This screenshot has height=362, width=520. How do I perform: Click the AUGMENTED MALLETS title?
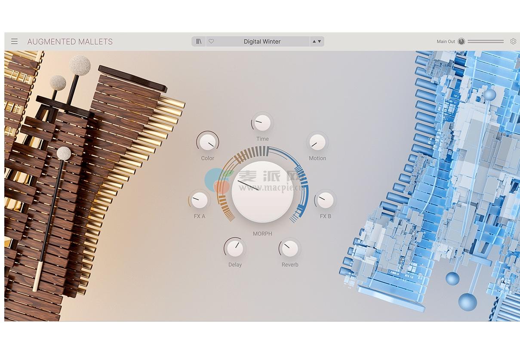click(x=70, y=42)
